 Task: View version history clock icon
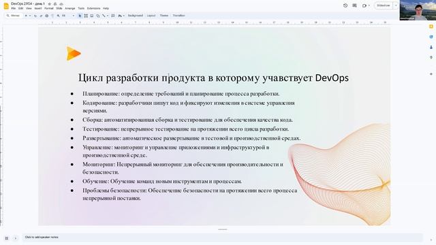pyautogui.click(x=345, y=5)
